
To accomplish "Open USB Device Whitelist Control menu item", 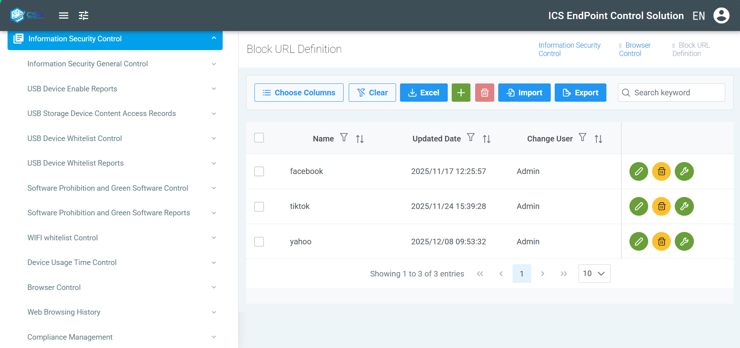I will pyautogui.click(x=75, y=138).
